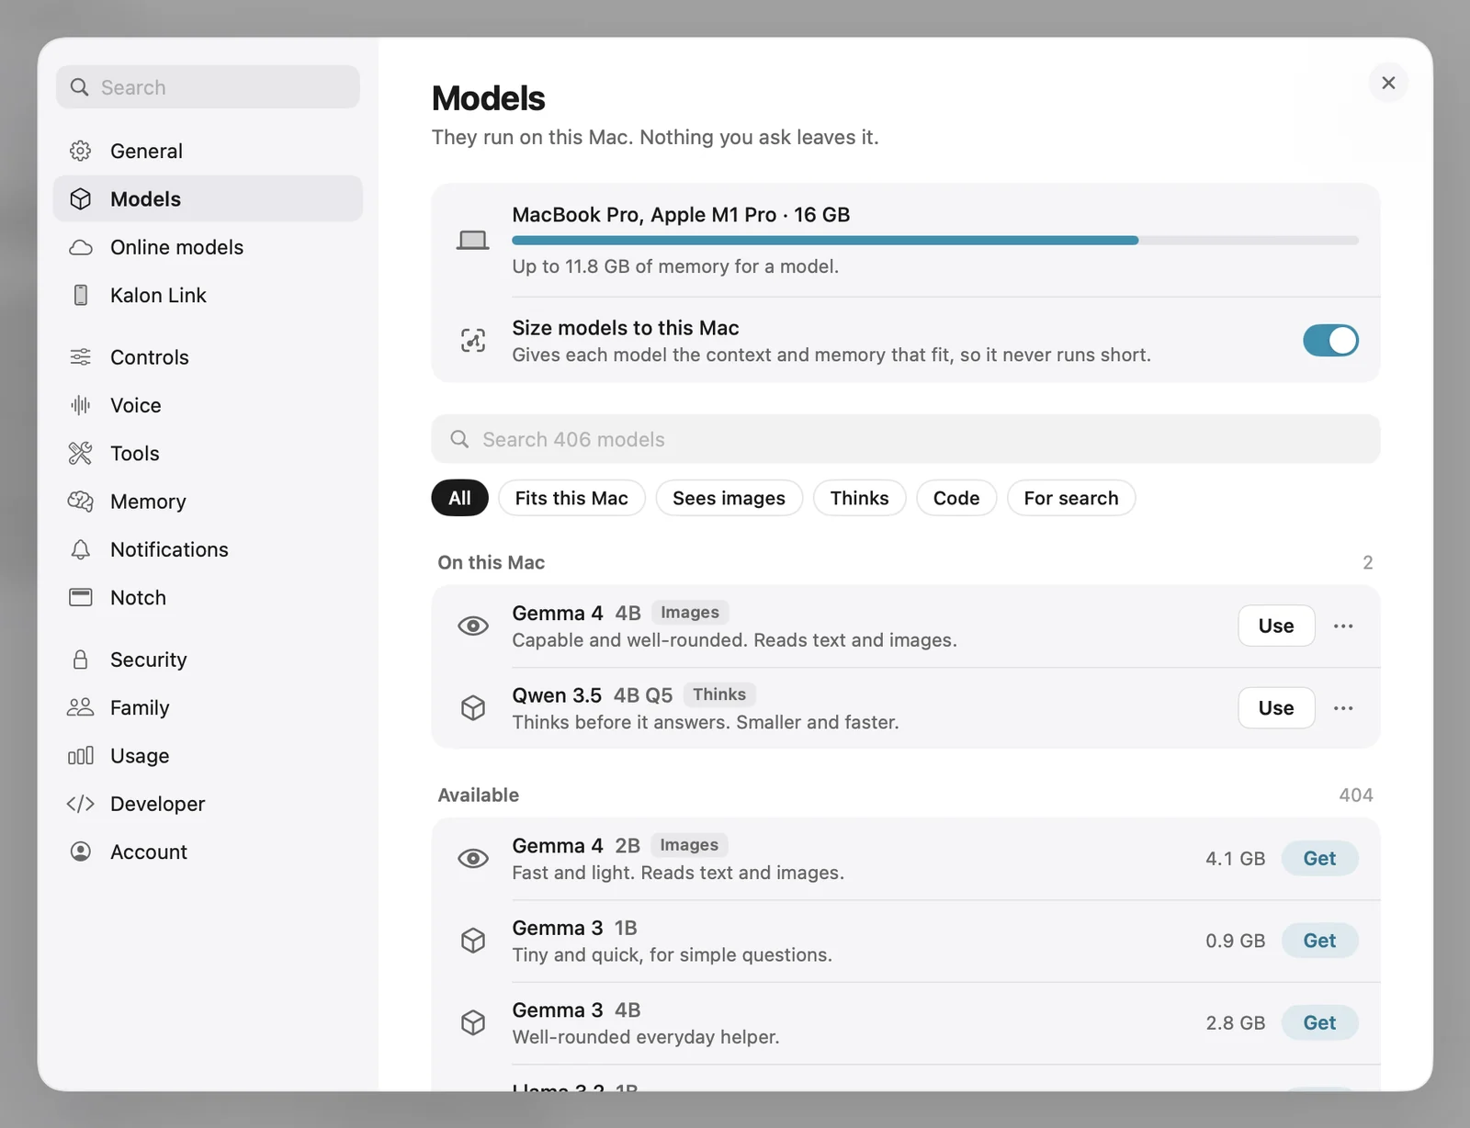Open the Tools section

208,453
